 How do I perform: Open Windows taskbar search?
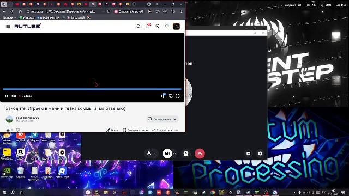tap(13, 192)
